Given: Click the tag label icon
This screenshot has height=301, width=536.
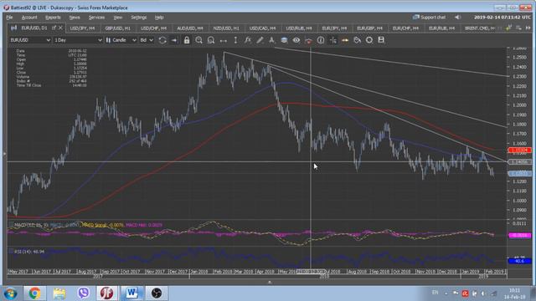Looking at the screenshot, I should pos(358,40).
